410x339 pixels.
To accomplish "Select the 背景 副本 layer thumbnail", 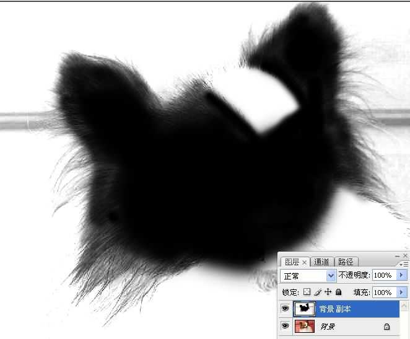I will click(304, 308).
